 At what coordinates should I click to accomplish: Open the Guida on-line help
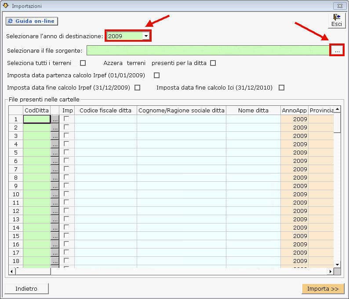coord(32,21)
